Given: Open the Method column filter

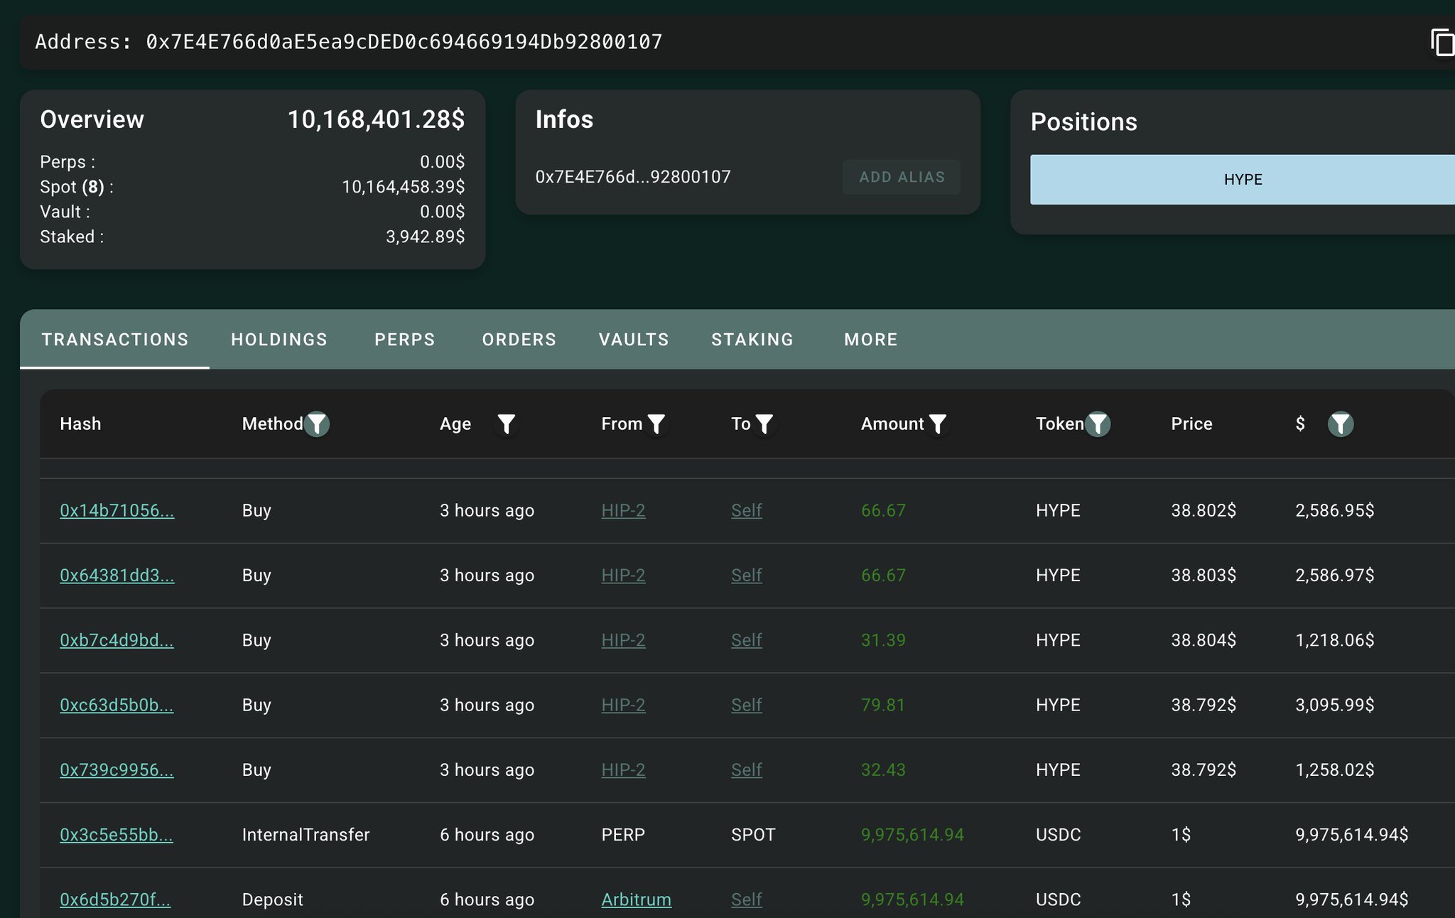Looking at the screenshot, I should point(317,424).
